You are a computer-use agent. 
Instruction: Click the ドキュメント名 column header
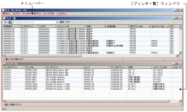(x=71, y=26)
